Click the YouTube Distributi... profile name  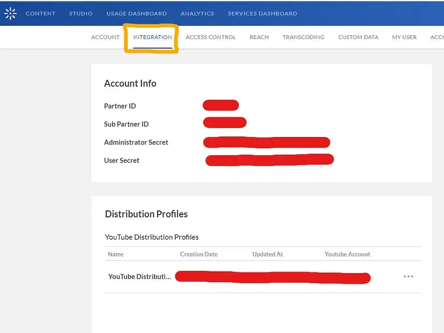[139, 277]
